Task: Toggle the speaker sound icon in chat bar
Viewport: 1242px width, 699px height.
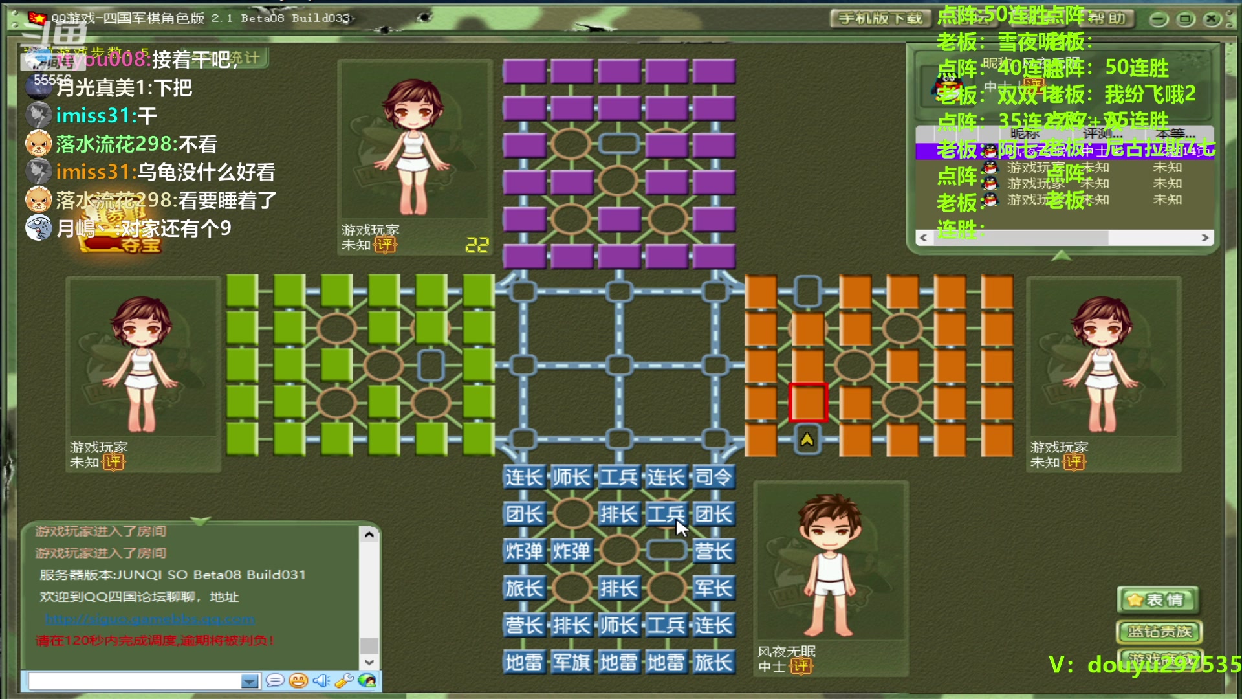Action: [x=321, y=681]
